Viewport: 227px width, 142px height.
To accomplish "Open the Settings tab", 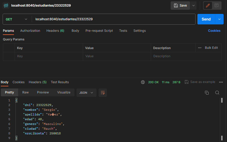I will (139, 31).
